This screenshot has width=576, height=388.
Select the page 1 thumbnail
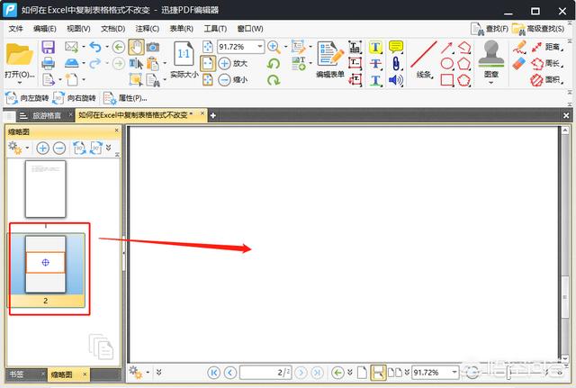click(x=46, y=189)
